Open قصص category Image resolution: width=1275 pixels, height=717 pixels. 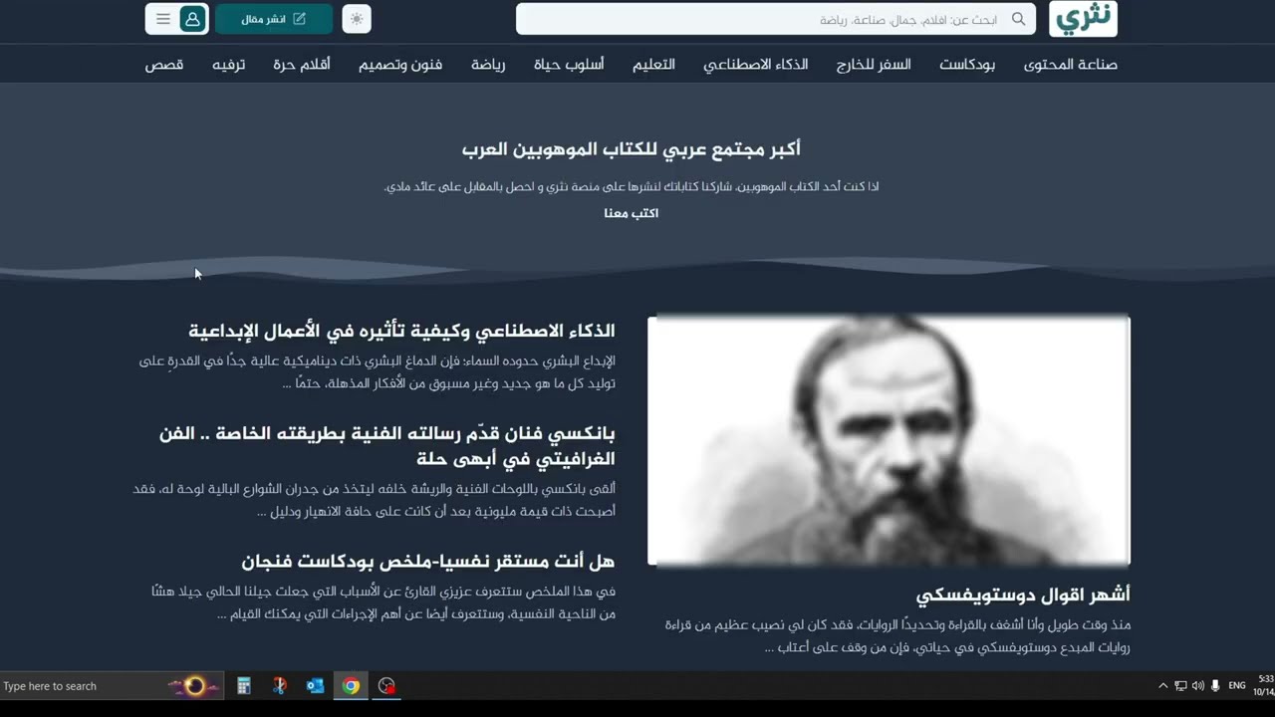(164, 64)
